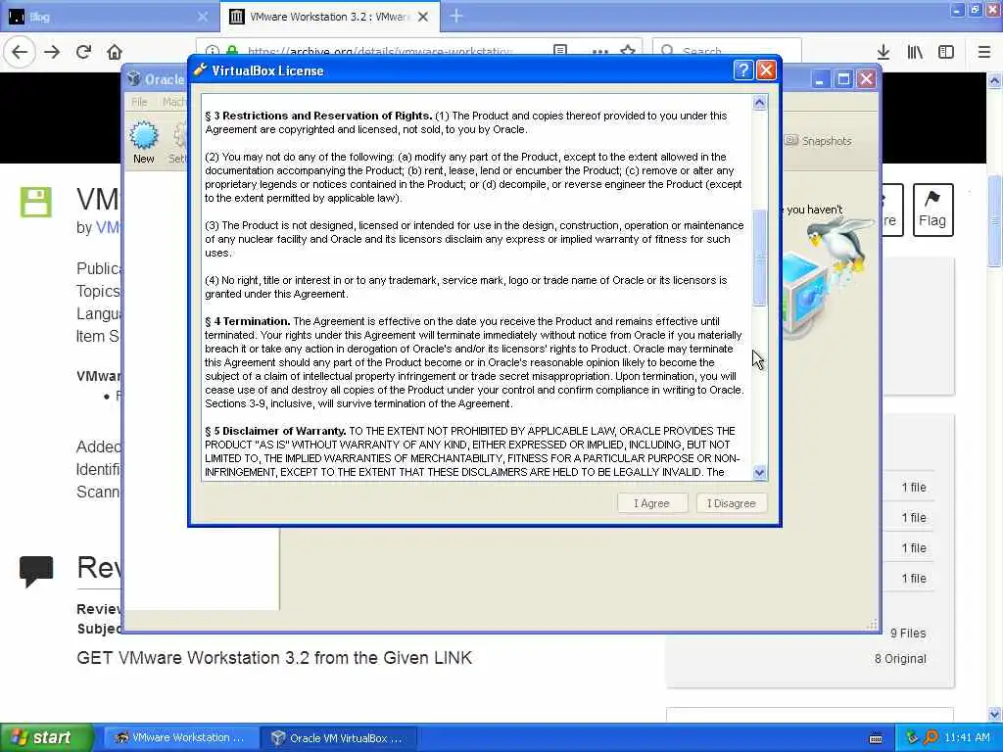Screen dimensions: 1003x752
Task: Click the New machine icon in VirtualBox
Action: point(143,142)
